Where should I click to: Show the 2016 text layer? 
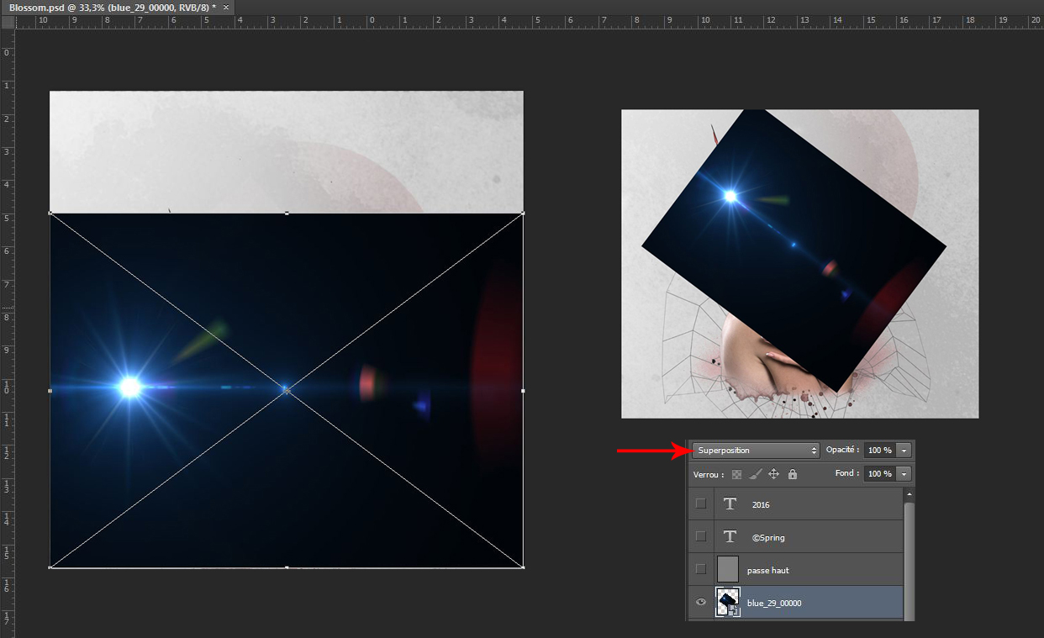point(701,504)
